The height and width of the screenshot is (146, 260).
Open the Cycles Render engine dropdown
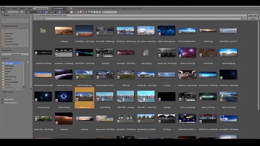coord(60,8)
